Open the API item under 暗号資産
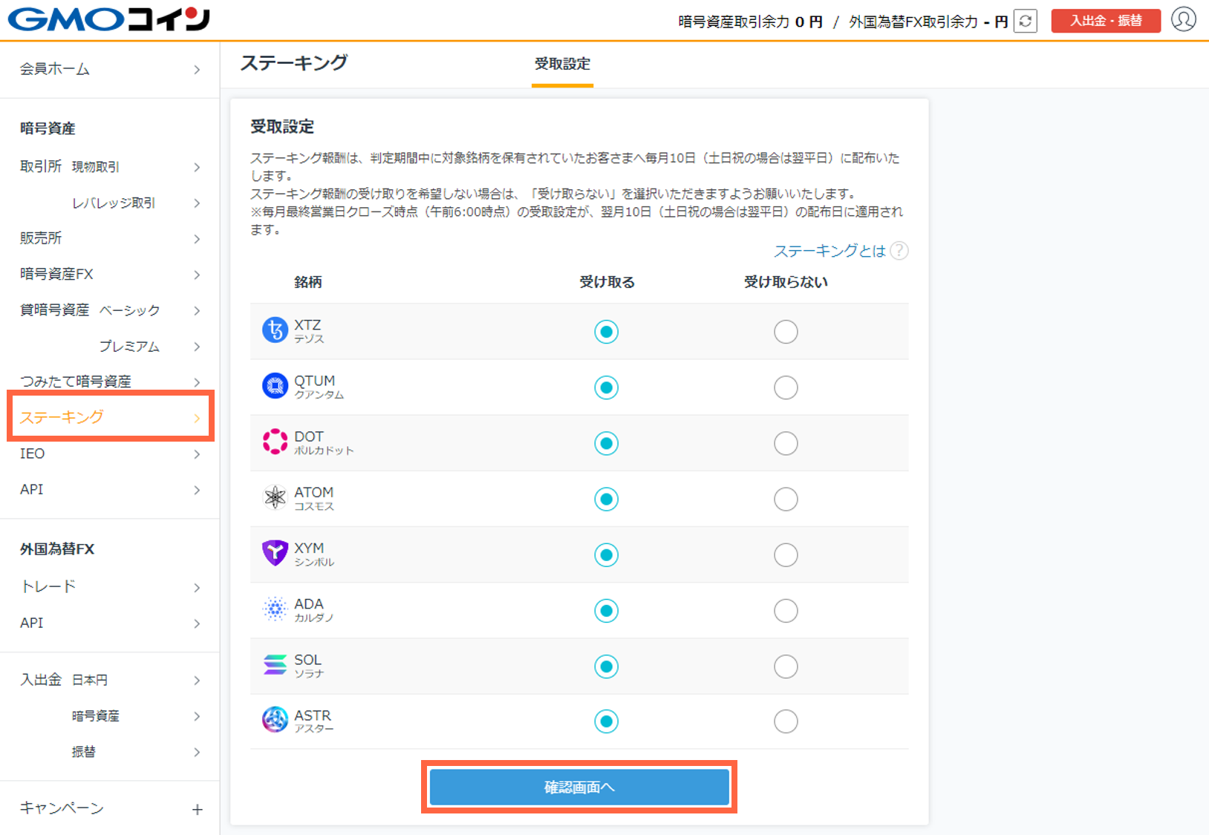This screenshot has width=1209, height=835. (x=110, y=489)
